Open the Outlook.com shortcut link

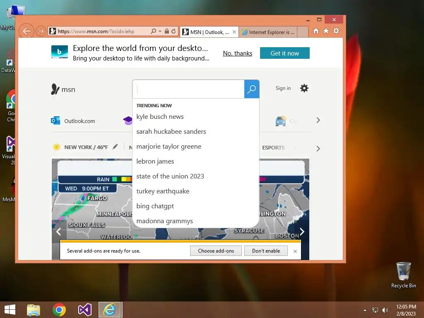(x=73, y=121)
